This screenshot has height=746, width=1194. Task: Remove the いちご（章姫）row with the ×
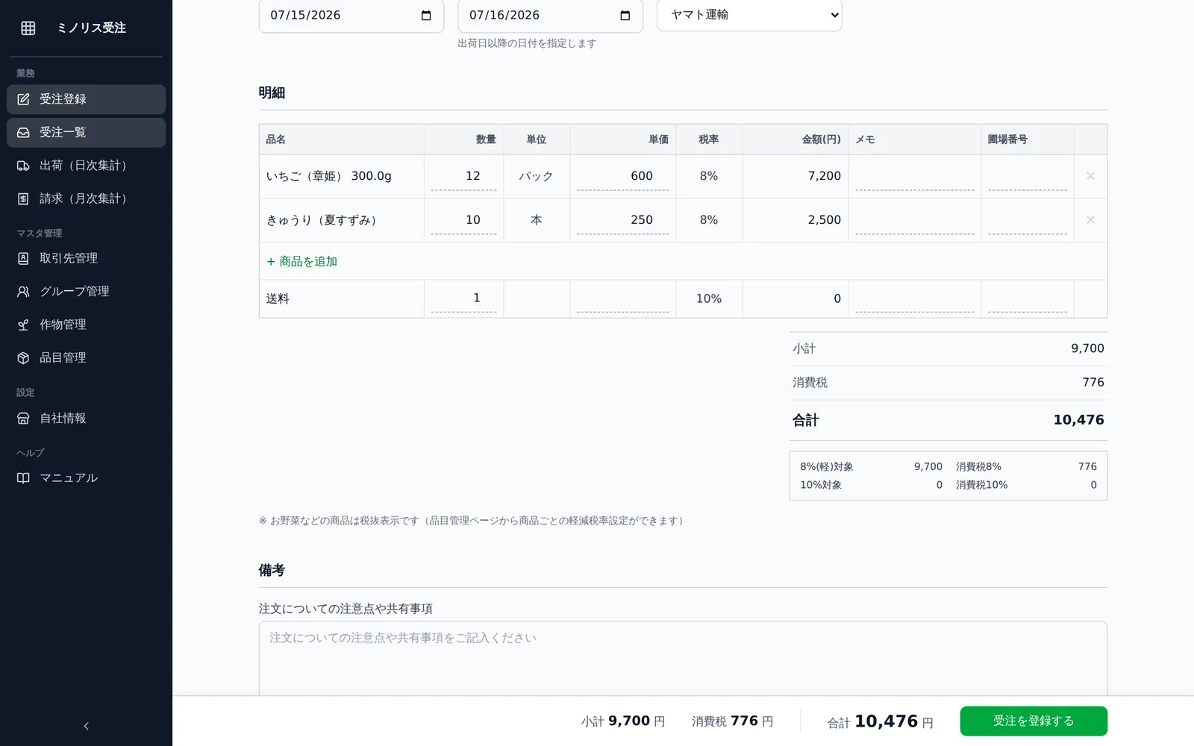coord(1090,176)
